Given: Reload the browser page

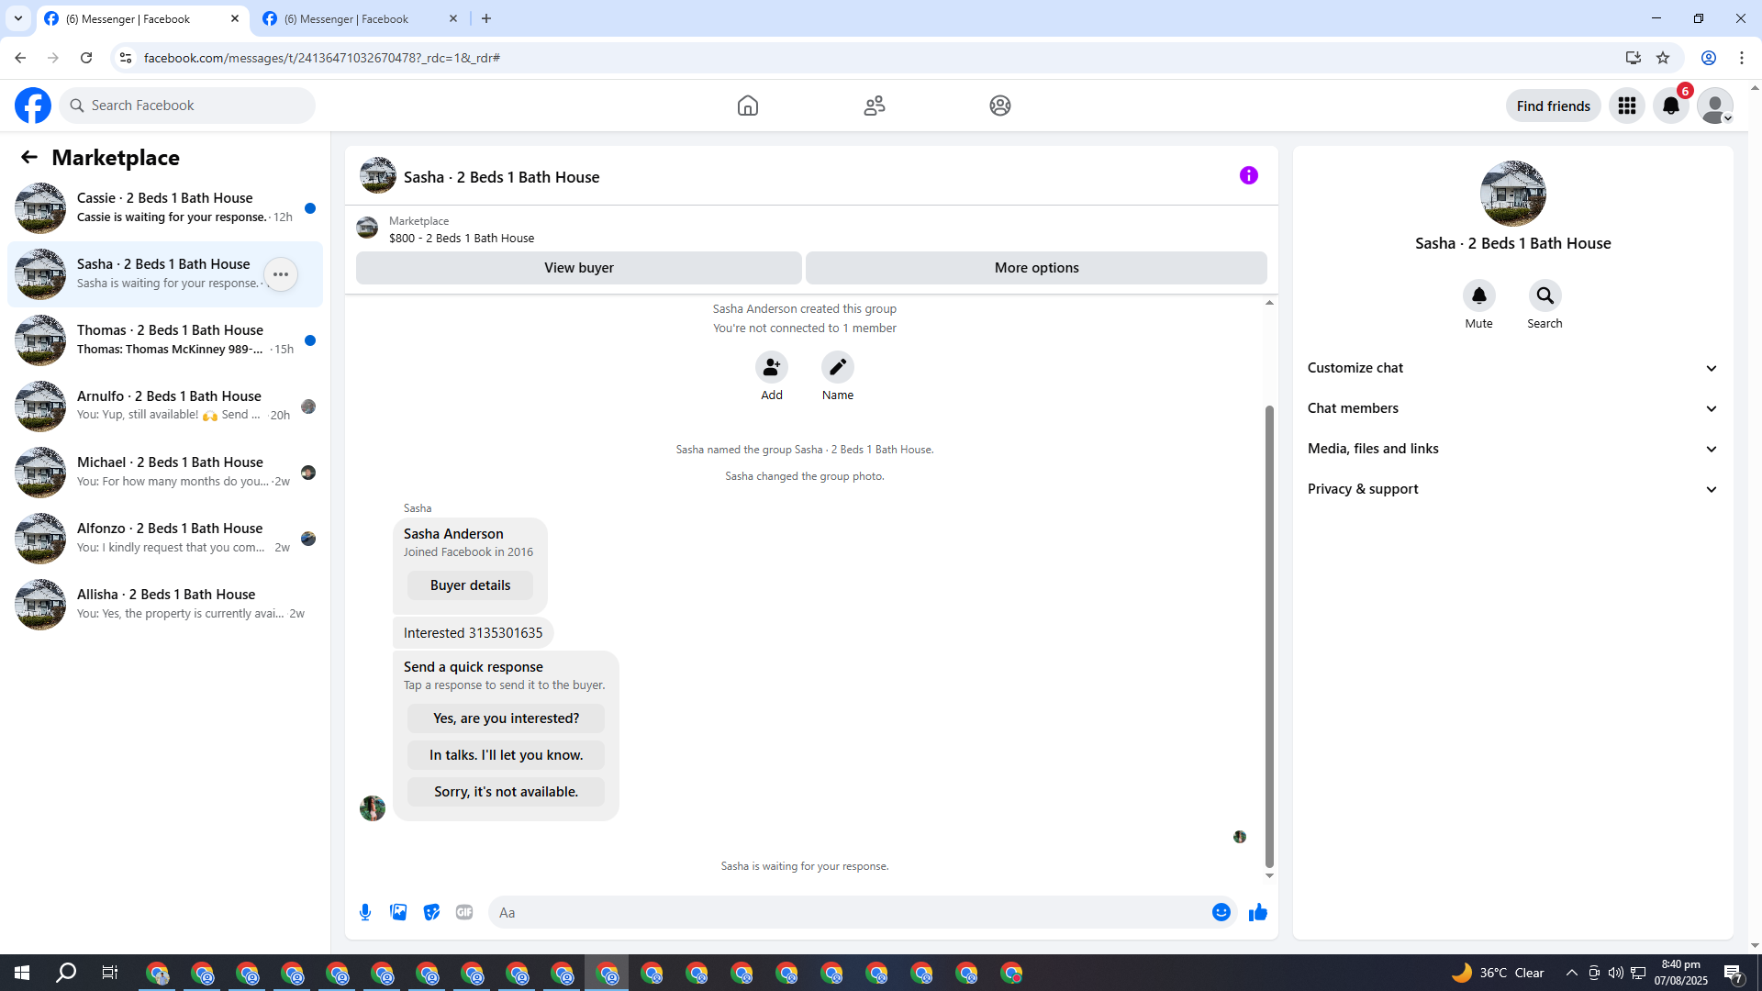Looking at the screenshot, I should (x=86, y=58).
